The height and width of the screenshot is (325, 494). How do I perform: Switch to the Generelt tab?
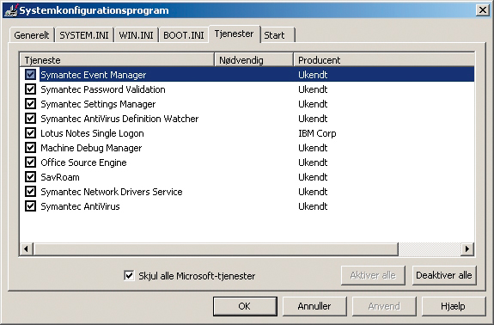tap(32, 35)
